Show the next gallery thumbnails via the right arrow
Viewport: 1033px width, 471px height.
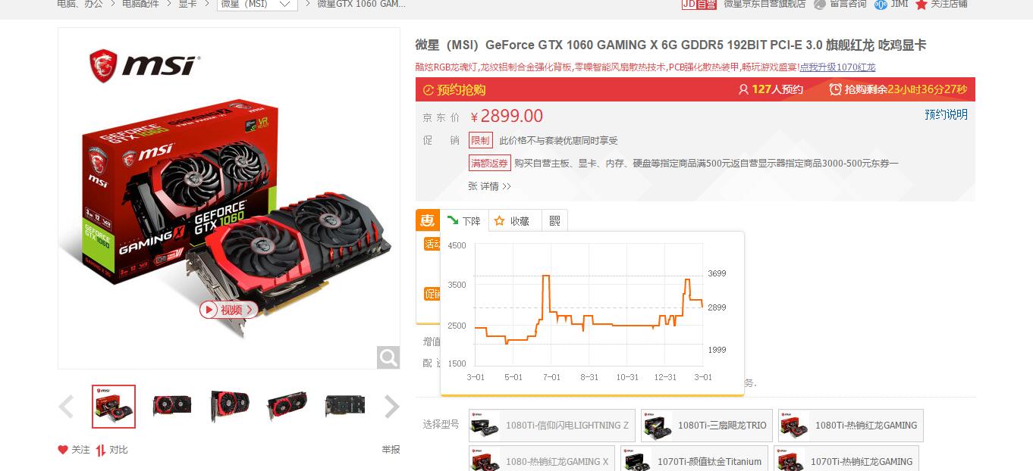(391, 407)
